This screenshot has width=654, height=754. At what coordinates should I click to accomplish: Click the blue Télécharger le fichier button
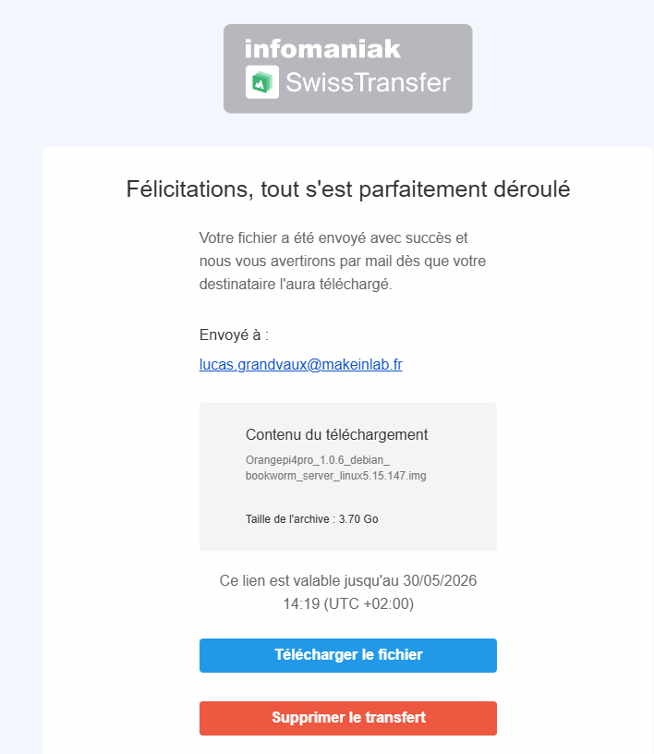[x=348, y=655]
